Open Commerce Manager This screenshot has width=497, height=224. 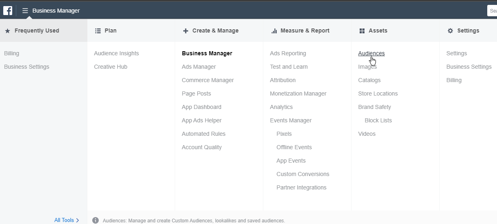(x=208, y=80)
